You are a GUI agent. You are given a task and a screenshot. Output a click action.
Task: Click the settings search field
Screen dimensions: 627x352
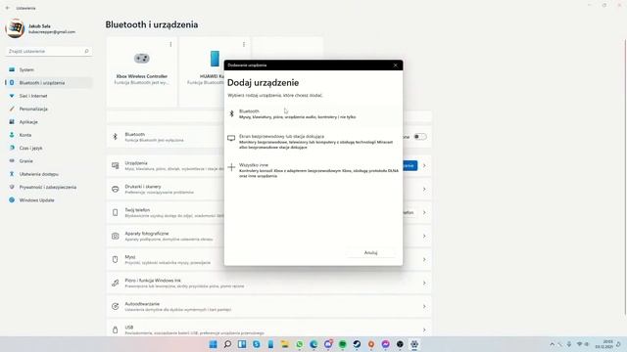point(49,51)
